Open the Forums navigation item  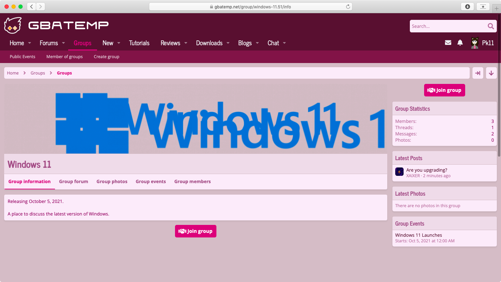pyautogui.click(x=49, y=43)
